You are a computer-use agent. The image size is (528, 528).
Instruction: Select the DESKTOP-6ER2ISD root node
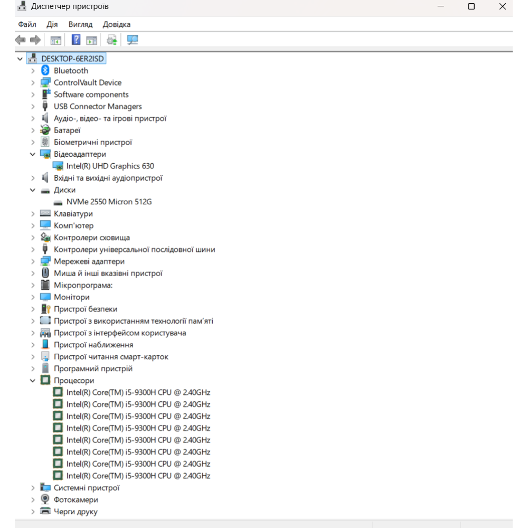(x=72, y=59)
